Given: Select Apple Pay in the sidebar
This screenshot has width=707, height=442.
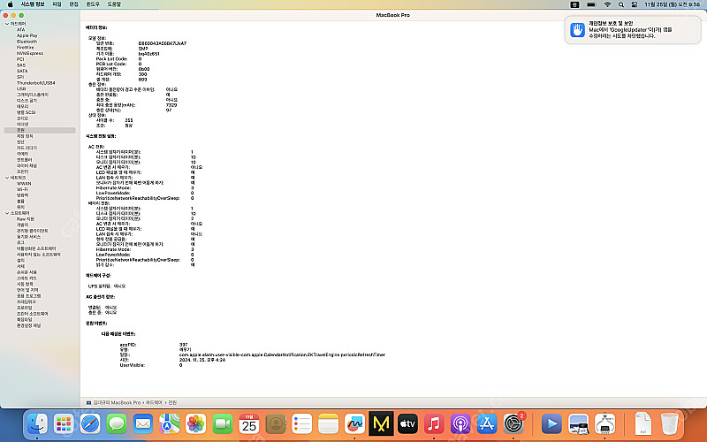Looking at the screenshot, I should coord(27,35).
